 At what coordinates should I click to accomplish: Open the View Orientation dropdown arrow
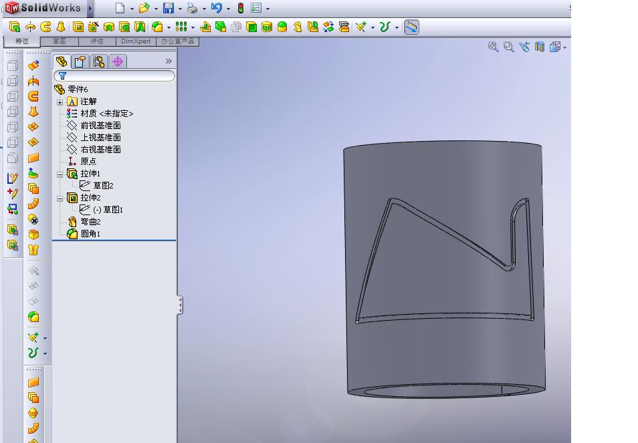click(x=564, y=48)
